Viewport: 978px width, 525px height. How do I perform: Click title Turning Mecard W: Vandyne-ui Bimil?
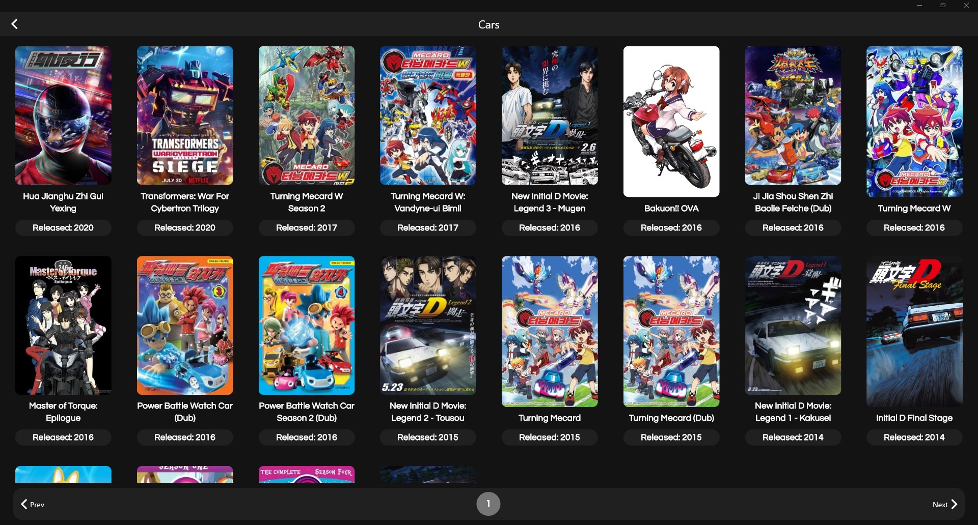click(x=428, y=202)
